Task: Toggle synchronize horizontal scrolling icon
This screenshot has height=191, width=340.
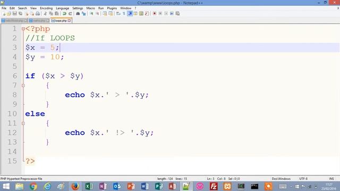Action: [x=110, y=14]
